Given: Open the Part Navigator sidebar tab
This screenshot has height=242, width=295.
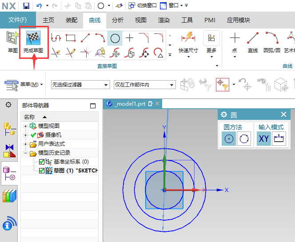Looking at the screenshot, I should pyautogui.click(x=9, y=173).
